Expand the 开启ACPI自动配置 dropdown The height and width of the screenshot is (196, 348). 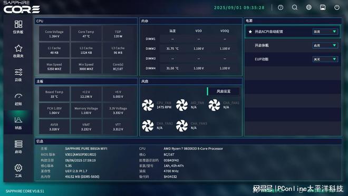click(325, 32)
